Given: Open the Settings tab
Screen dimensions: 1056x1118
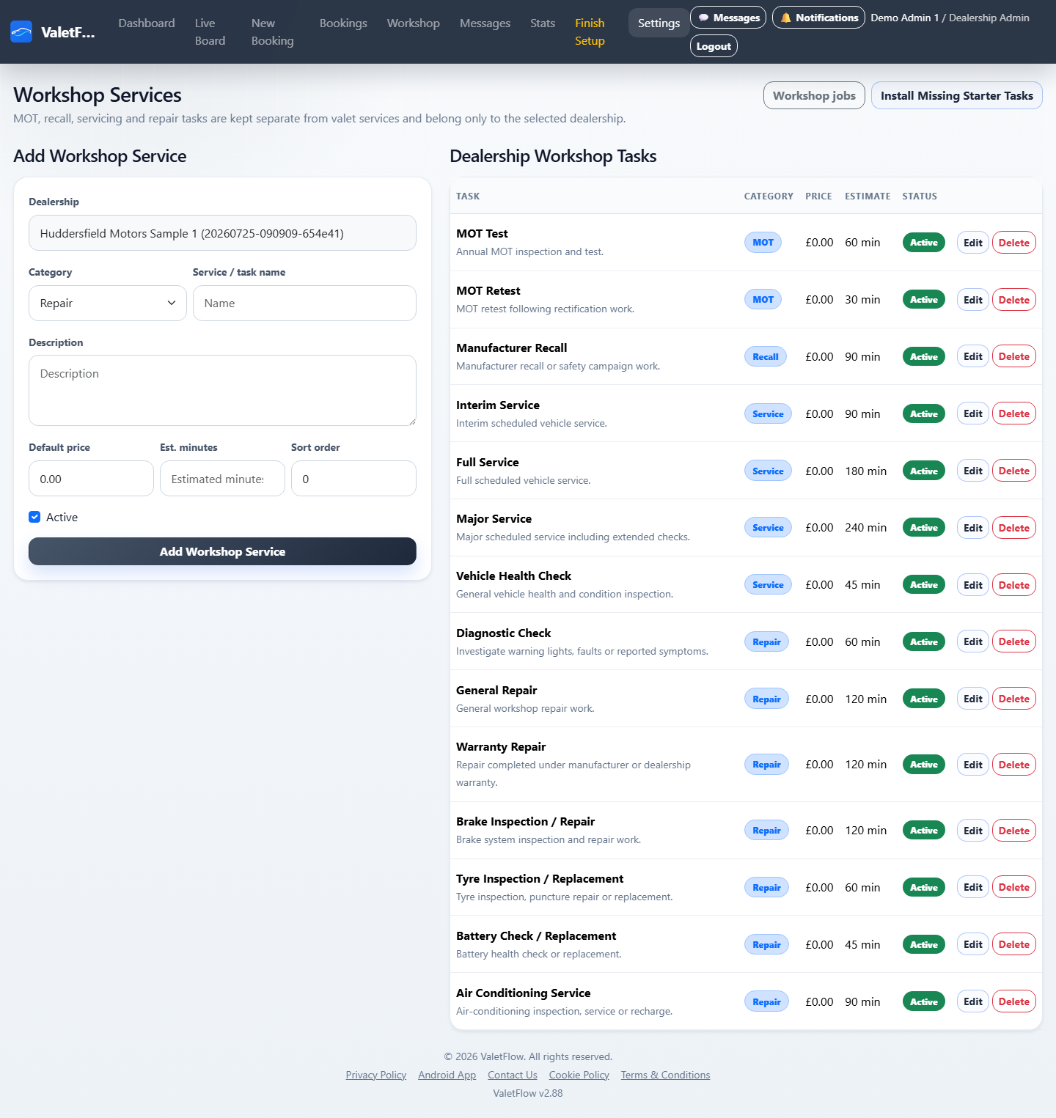Looking at the screenshot, I should (x=659, y=23).
